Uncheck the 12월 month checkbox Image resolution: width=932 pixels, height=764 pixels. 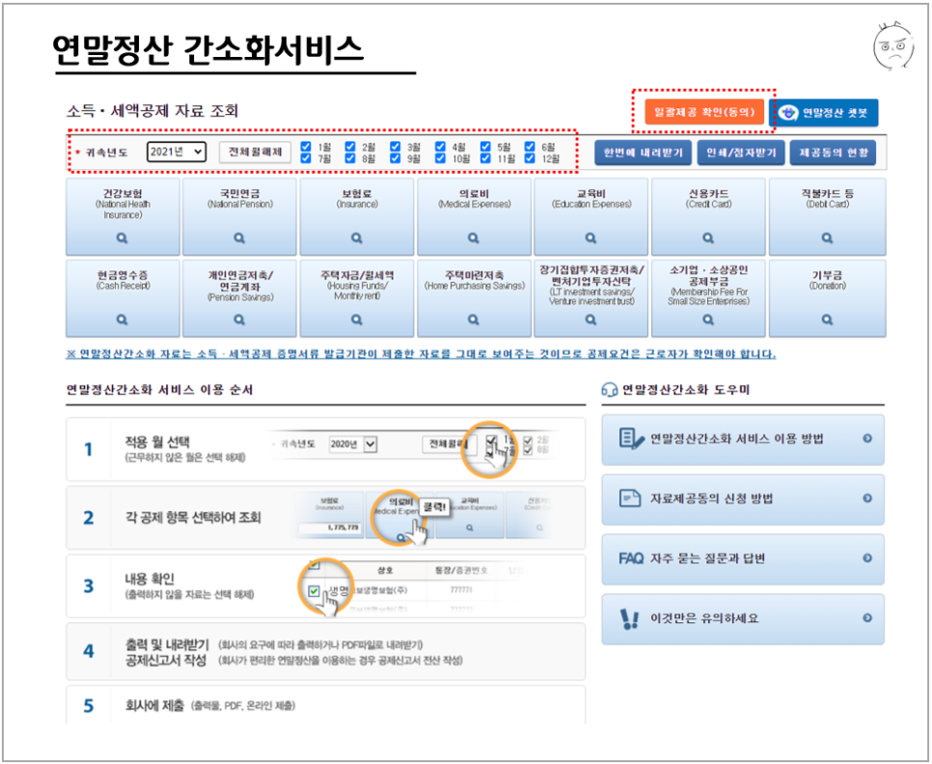pyautogui.click(x=530, y=159)
